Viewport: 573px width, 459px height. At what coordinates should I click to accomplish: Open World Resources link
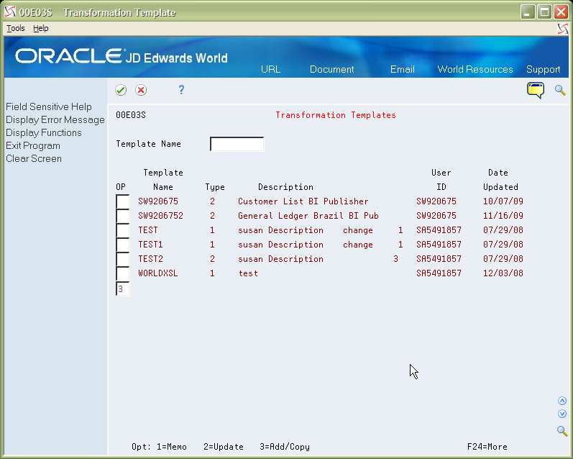(475, 69)
